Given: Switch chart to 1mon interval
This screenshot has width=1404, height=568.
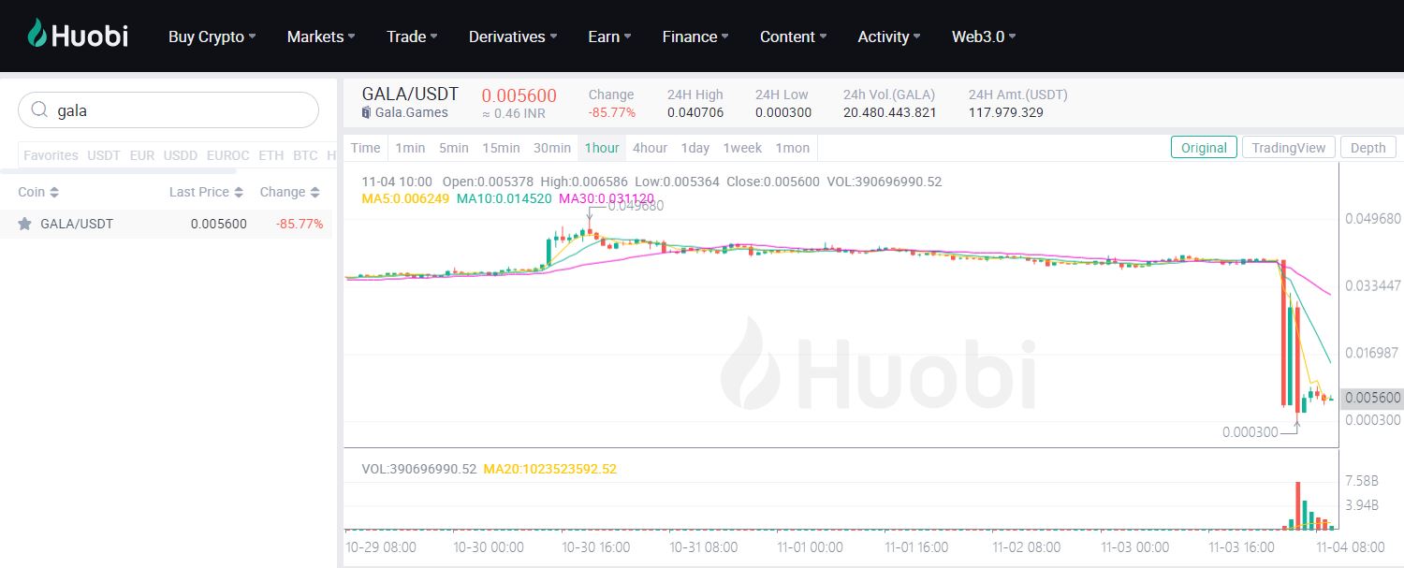Looking at the screenshot, I should (x=793, y=148).
